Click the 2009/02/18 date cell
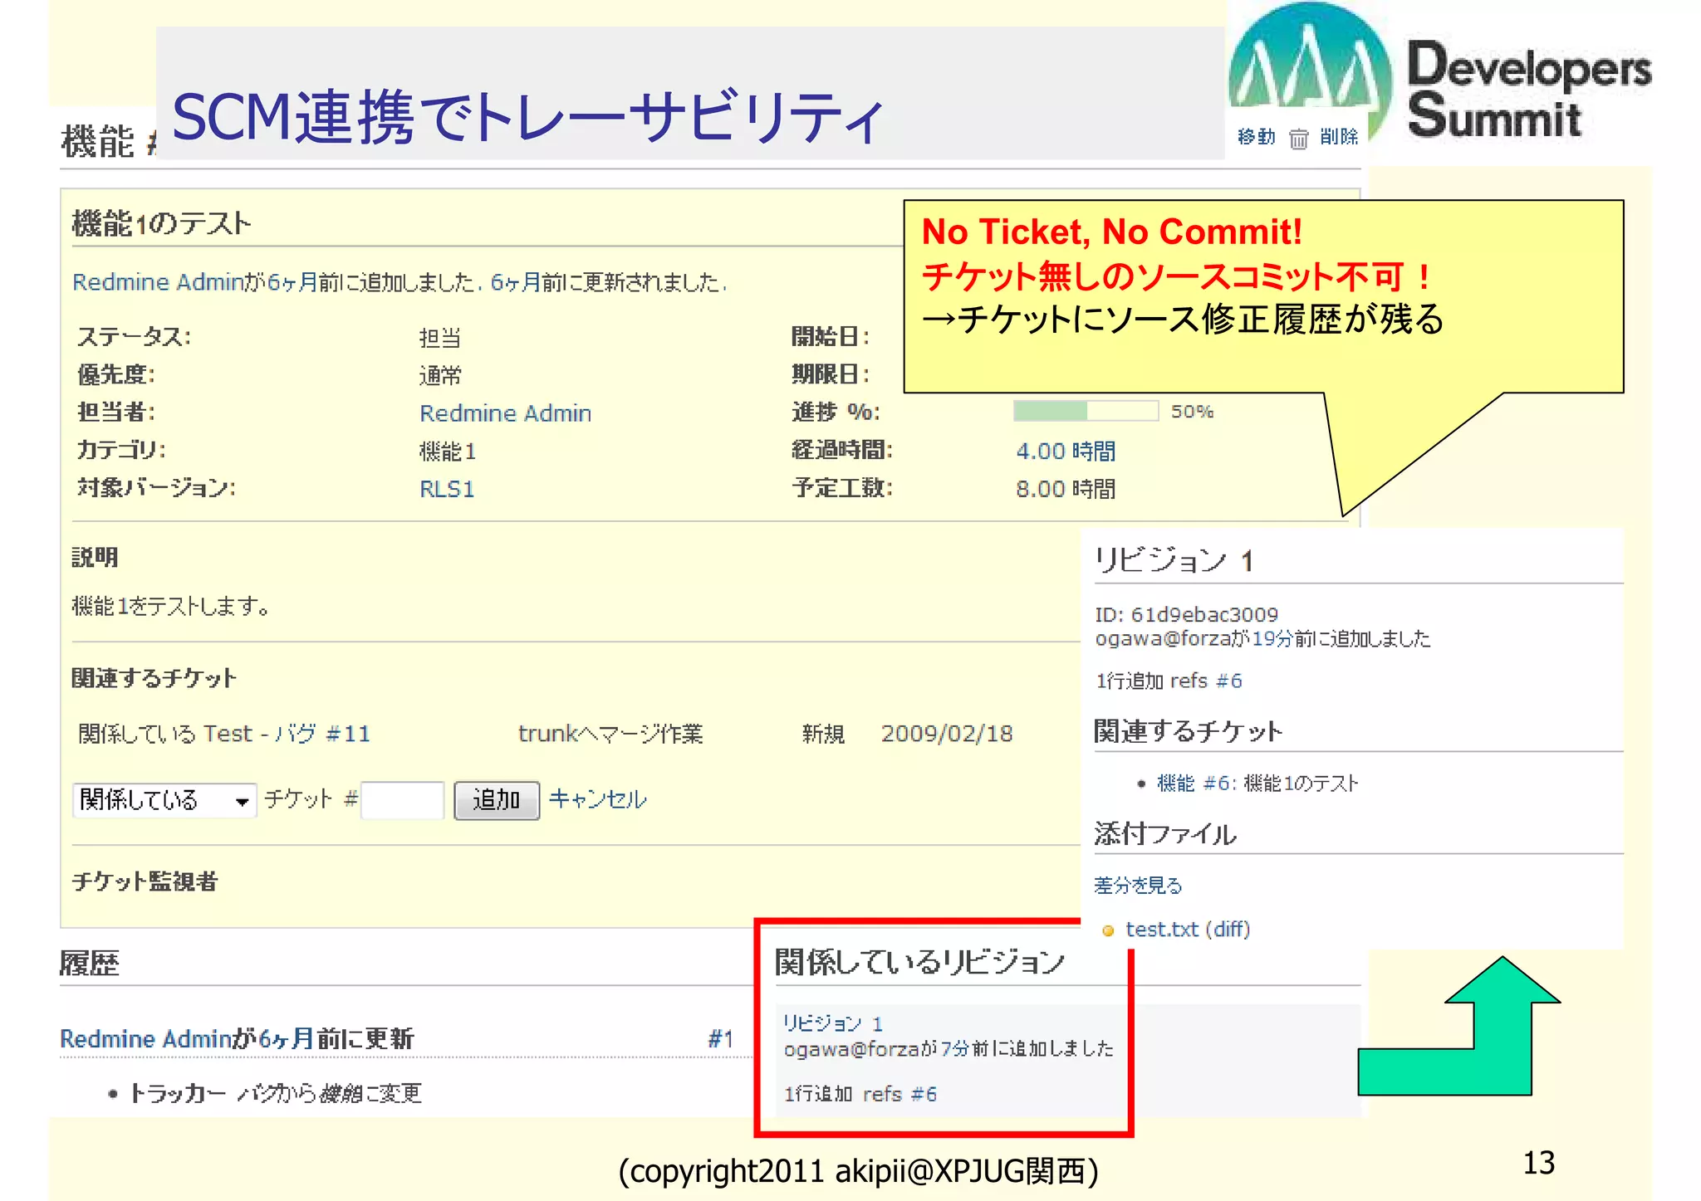The image size is (1701, 1201). [x=947, y=734]
